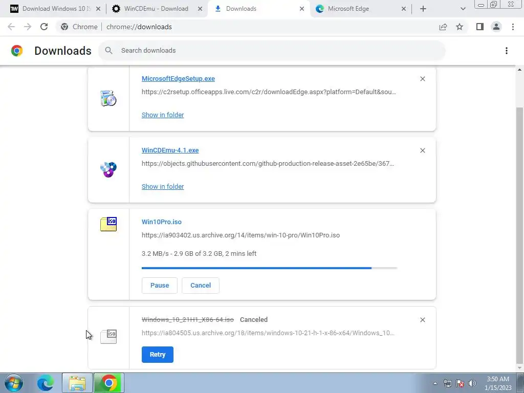Image resolution: width=524 pixels, height=393 pixels.
Task: Click the download speed status text
Action: coord(199,254)
